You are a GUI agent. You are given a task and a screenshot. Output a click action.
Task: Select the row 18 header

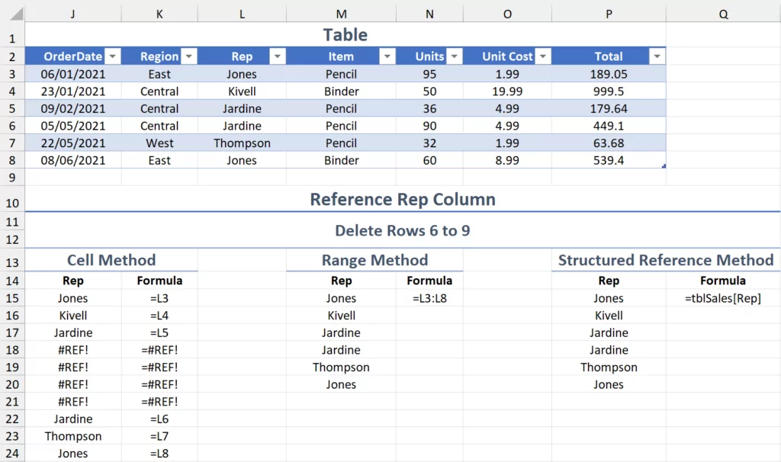click(11, 350)
